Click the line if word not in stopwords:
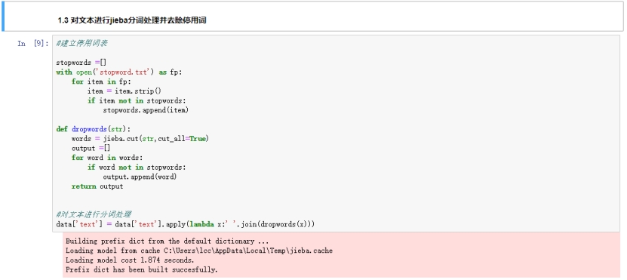 coord(137,168)
